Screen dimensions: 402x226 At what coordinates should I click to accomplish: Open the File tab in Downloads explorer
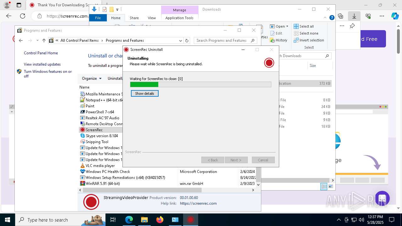pos(98,18)
